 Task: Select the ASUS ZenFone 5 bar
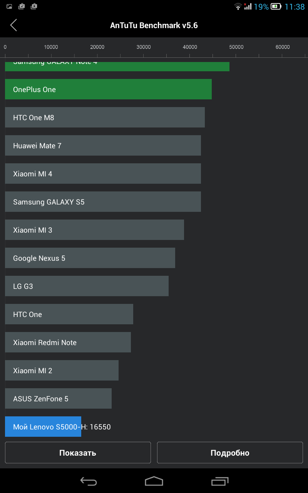(x=58, y=399)
